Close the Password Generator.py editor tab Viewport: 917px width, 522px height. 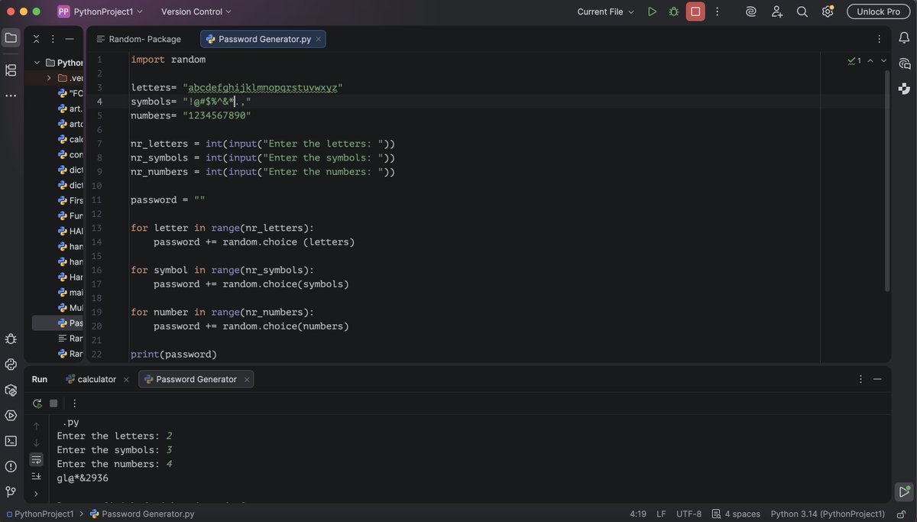(x=319, y=39)
